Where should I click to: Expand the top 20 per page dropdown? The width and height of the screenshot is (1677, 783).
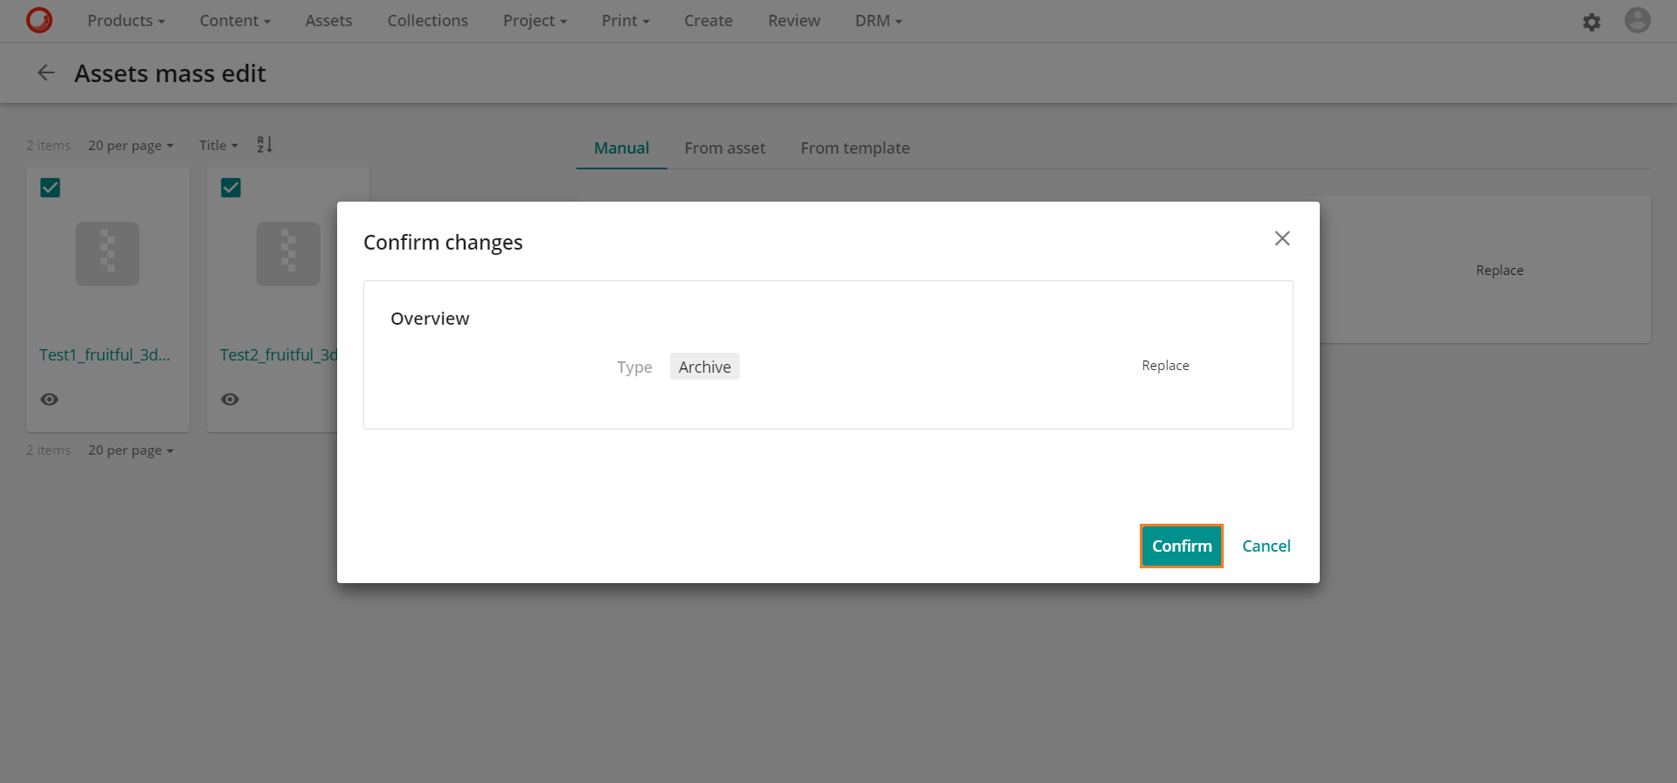coord(131,146)
